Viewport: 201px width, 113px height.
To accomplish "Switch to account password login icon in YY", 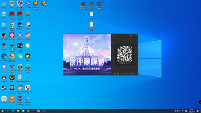I will coord(115,74).
